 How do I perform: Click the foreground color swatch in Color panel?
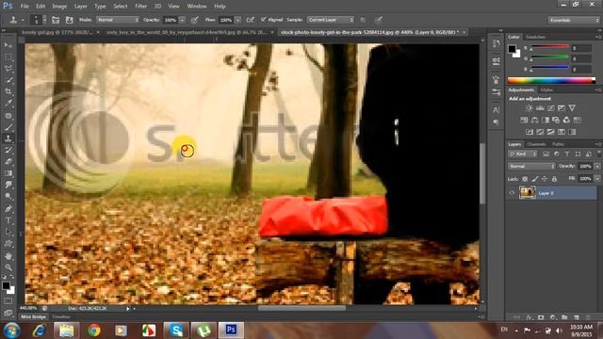point(512,49)
